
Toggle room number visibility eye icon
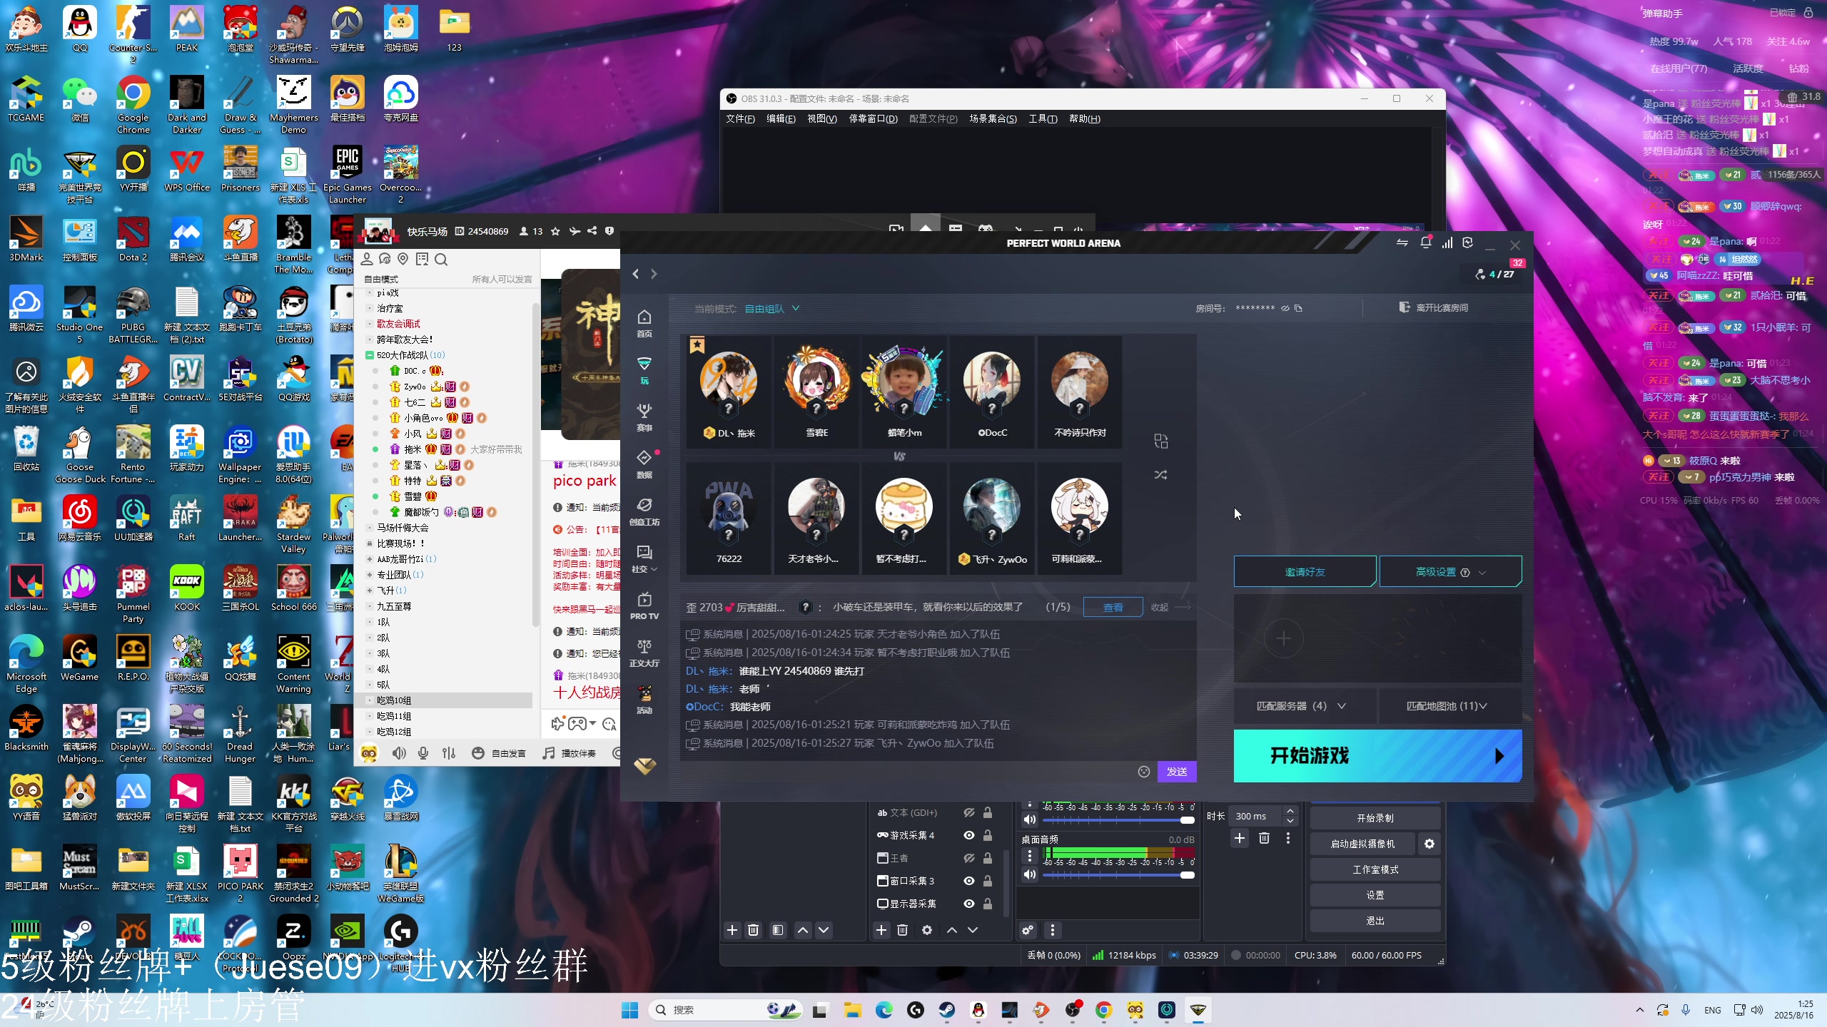click(x=1285, y=308)
